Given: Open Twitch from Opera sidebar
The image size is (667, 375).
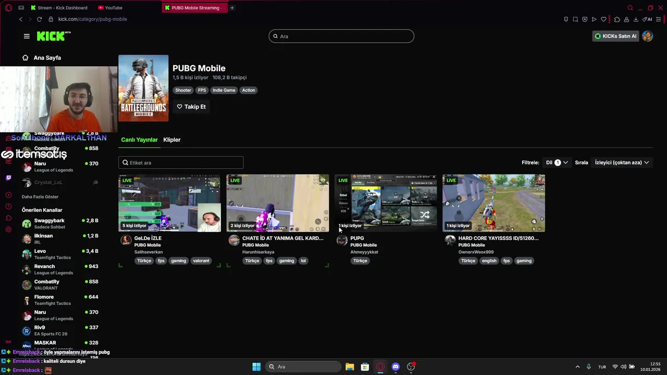Looking at the screenshot, I should tap(8, 178).
